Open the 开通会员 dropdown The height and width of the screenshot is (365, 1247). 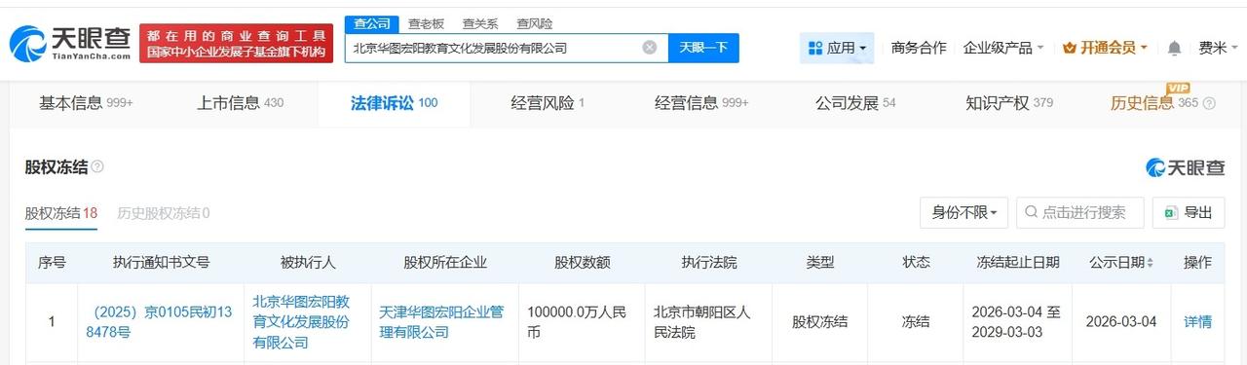pos(1105,48)
